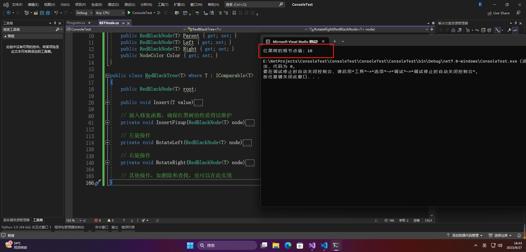
Task: Close the BSTNode.cs tab
Action: tap(128, 23)
